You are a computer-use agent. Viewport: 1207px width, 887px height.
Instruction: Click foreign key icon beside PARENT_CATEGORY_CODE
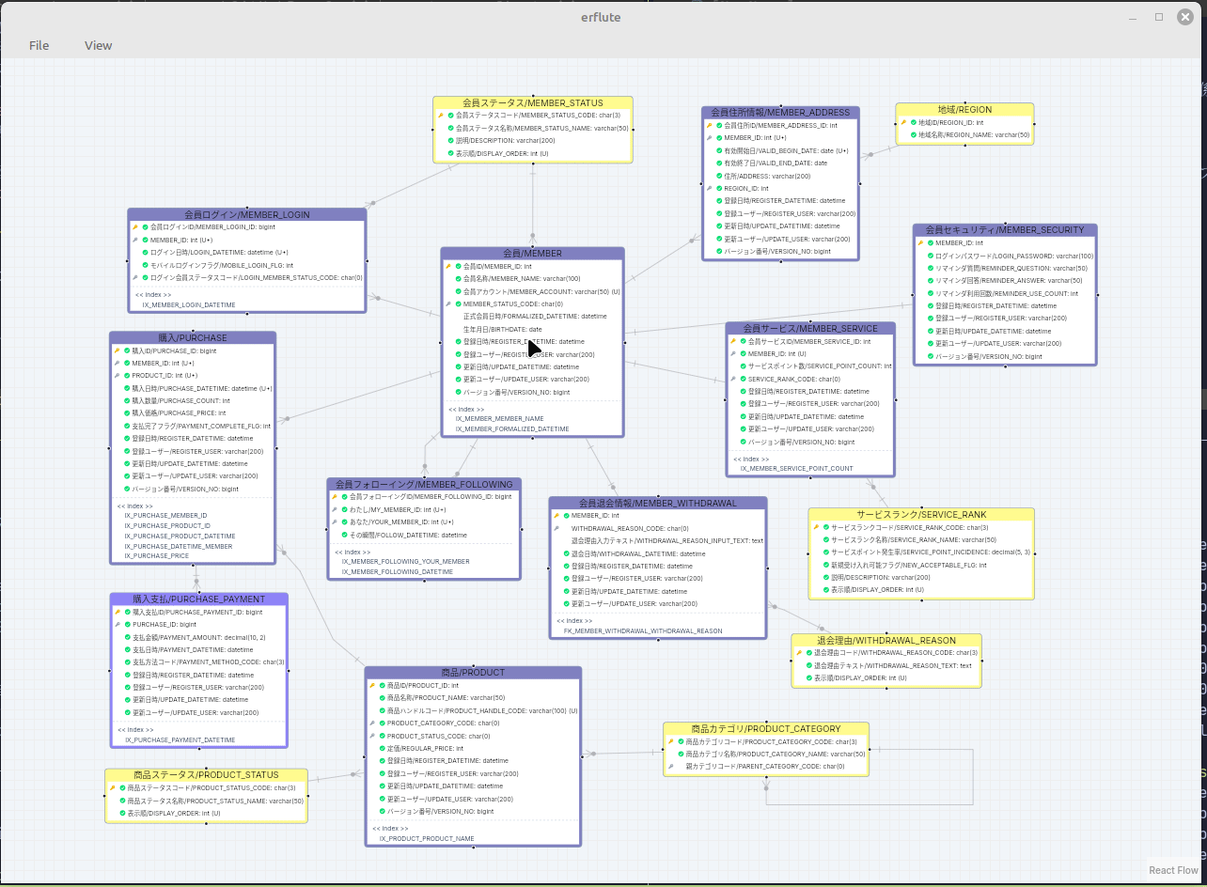pyautogui.click(x=671, y=766)
